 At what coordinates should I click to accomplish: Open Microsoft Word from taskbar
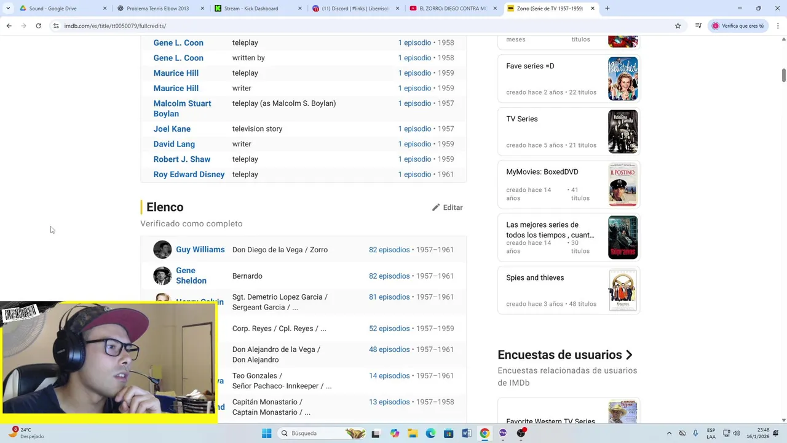(467, 433)
